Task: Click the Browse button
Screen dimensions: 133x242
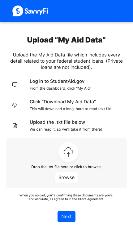Action: [x=66, y=177]
